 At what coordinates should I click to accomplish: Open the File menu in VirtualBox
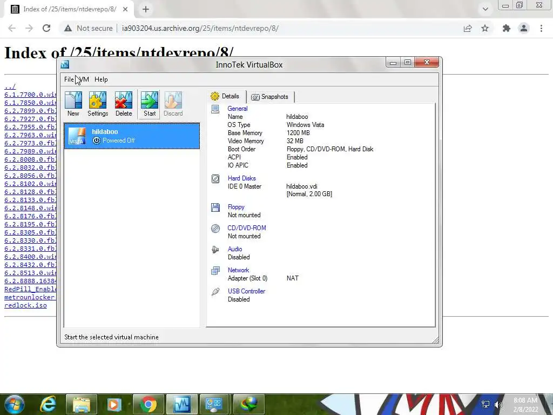coord(69,79)
